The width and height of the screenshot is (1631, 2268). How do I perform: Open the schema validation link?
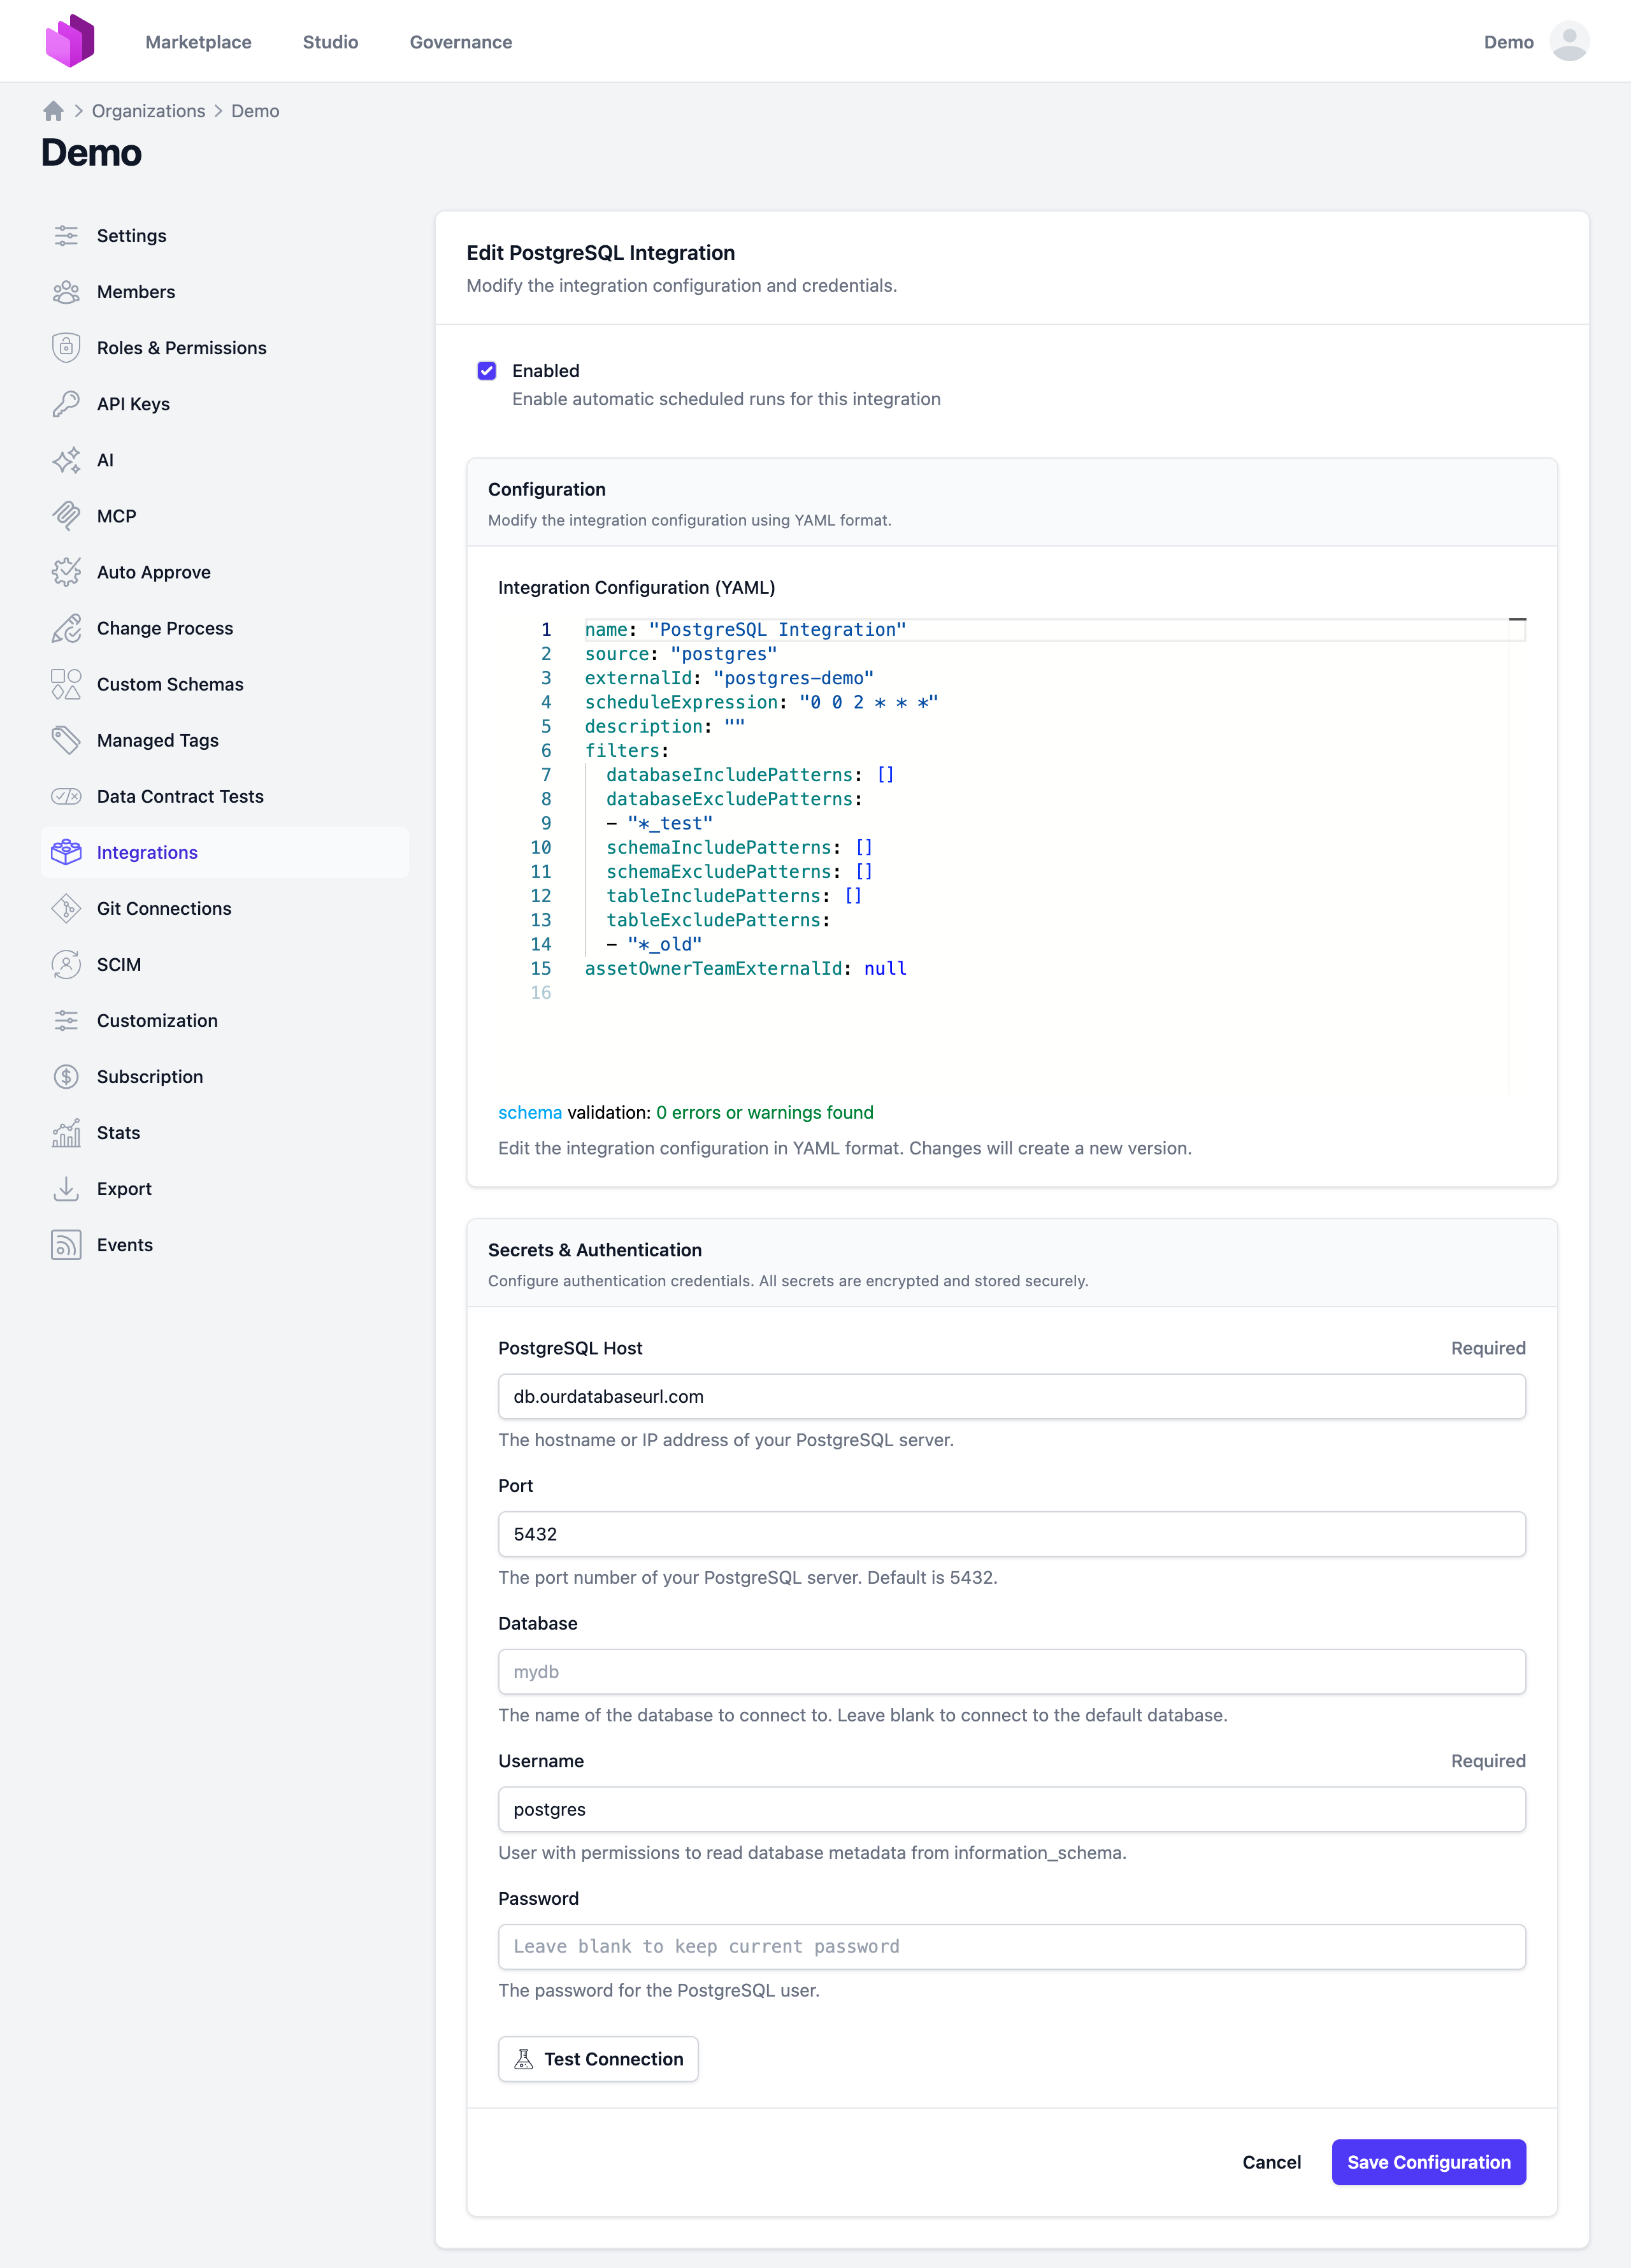529,1112
